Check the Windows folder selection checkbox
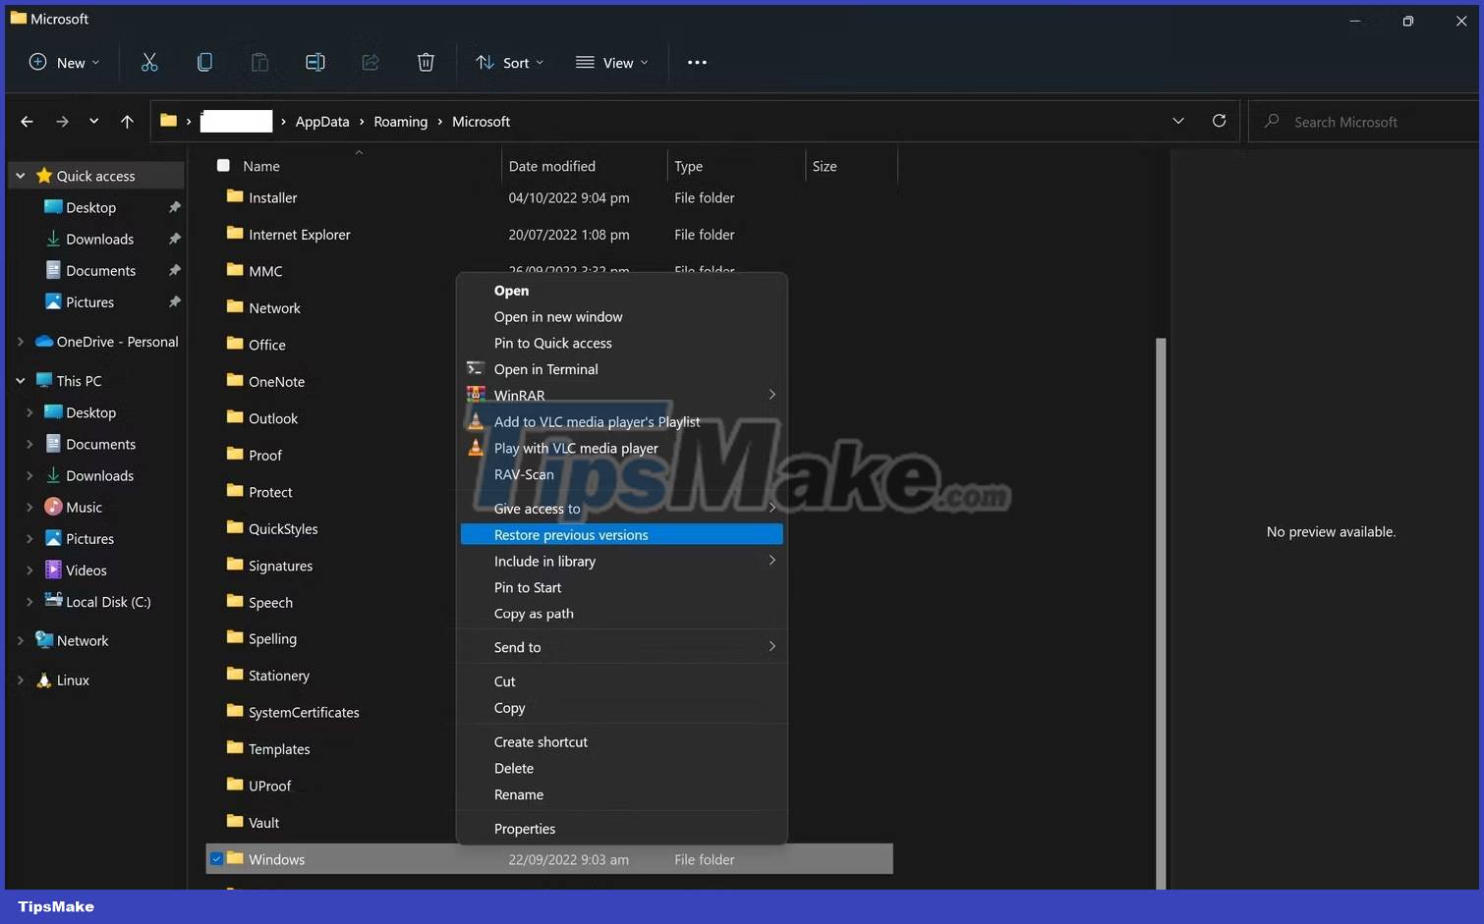1484x924 pixels. 216,858
